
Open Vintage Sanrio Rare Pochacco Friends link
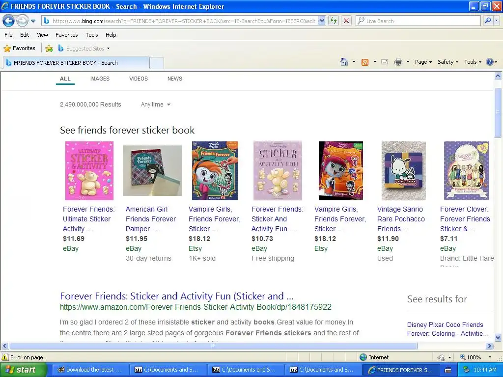pyautogui.click(x=401, y=219)
